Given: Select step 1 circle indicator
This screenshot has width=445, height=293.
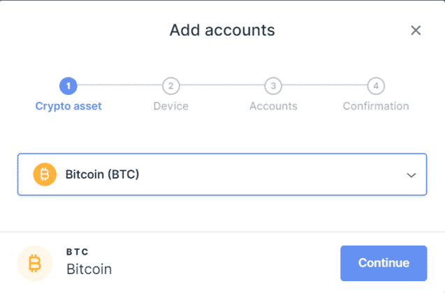Looking at the screenshot, I should (68, 86).
